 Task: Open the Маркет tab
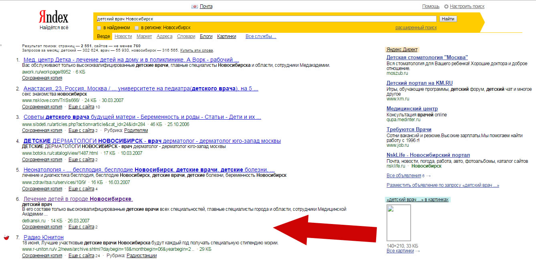(144, 36)
